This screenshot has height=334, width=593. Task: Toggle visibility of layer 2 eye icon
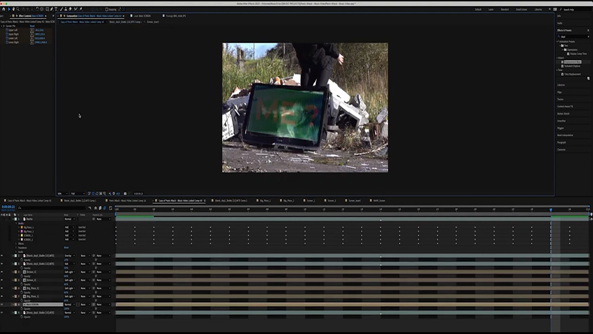[2, 255]
